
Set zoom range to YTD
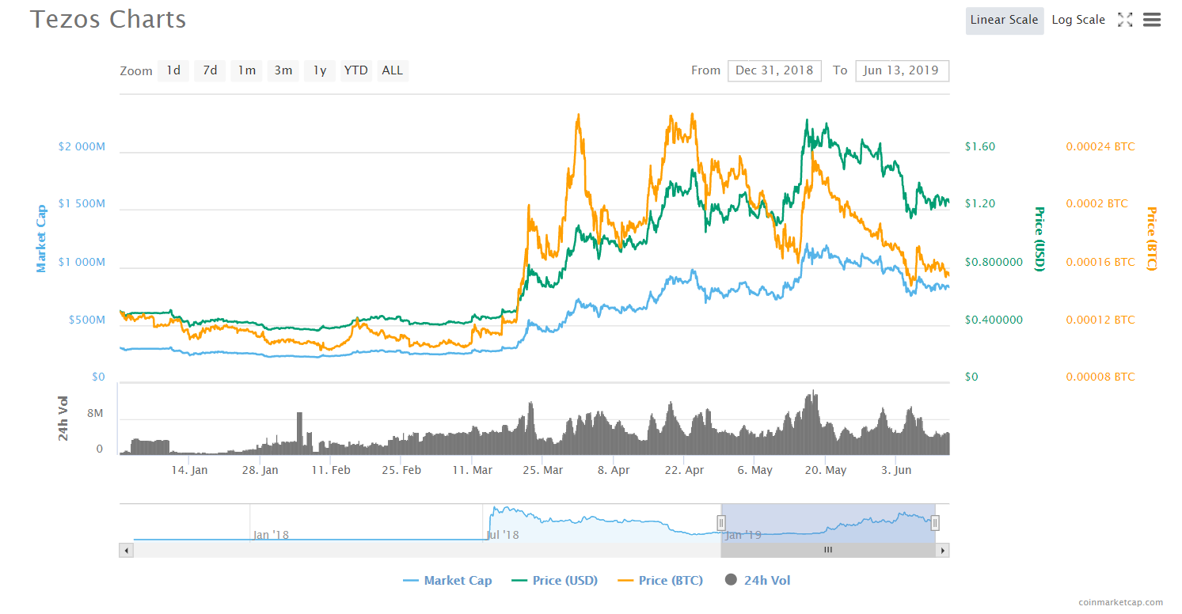(x=356, y=70)
